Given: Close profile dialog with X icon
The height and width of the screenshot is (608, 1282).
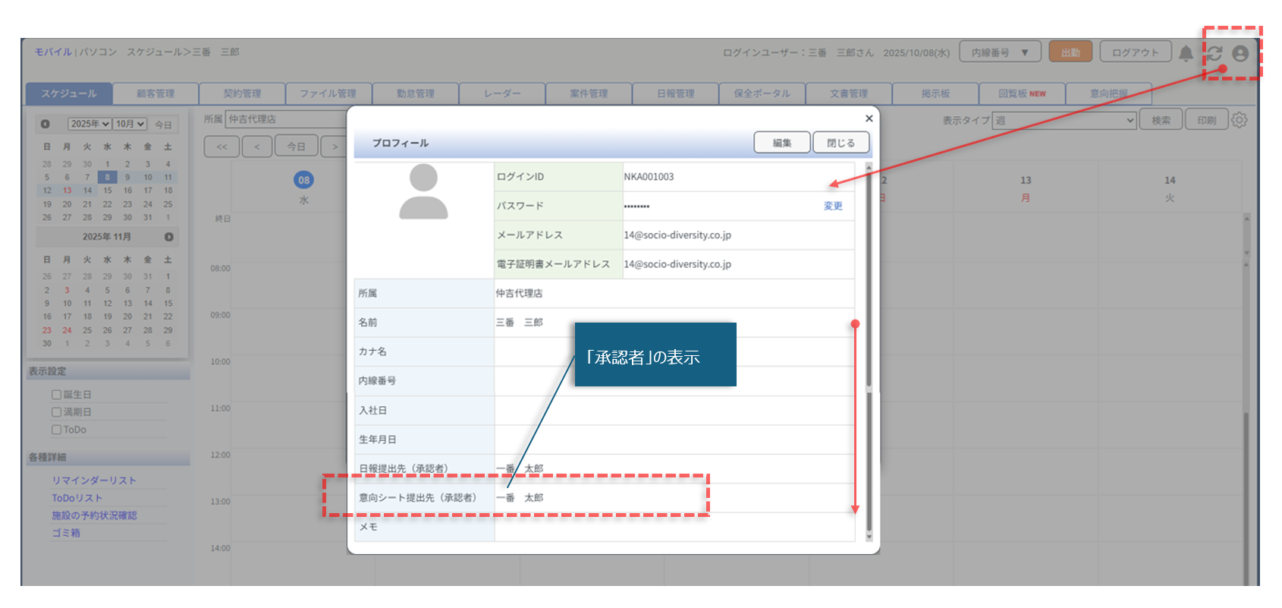Looking at the screenshot, I should pos(869,118).
